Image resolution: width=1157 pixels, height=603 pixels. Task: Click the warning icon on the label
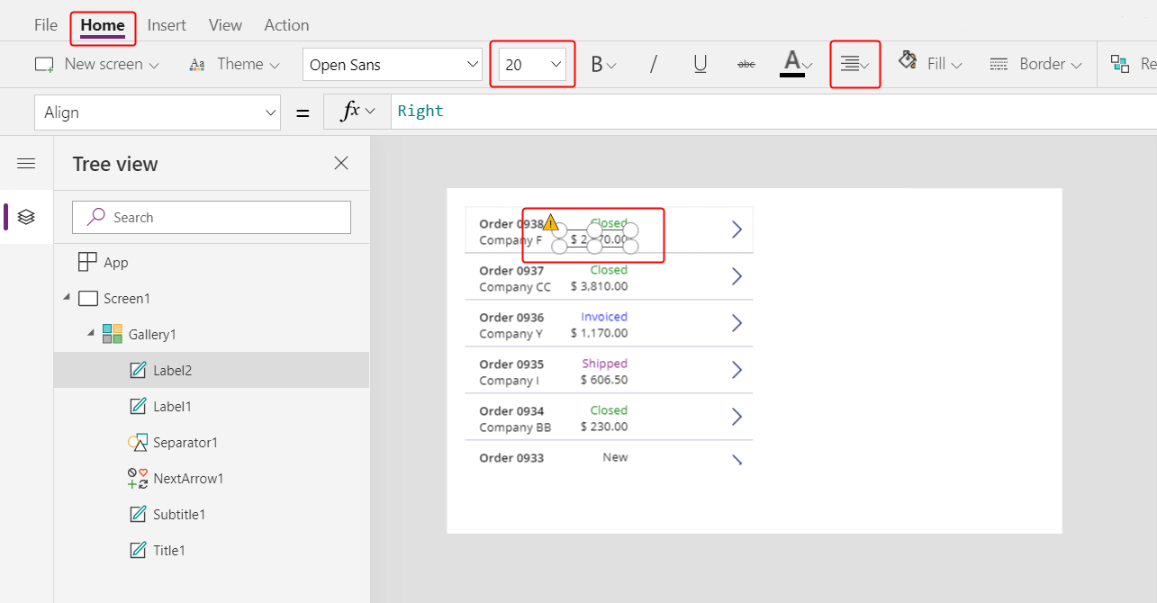550,222
